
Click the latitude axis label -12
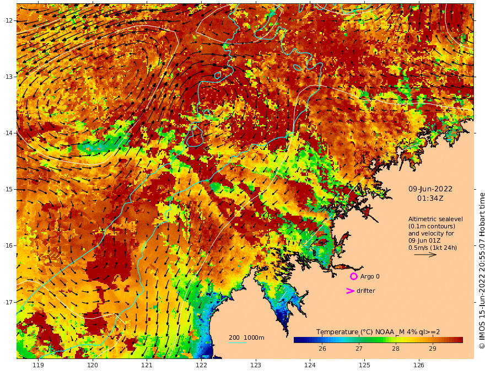[x=8, y=20]
